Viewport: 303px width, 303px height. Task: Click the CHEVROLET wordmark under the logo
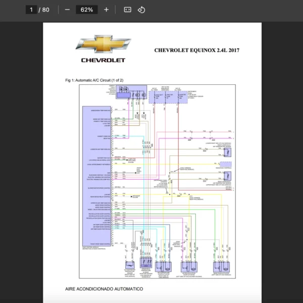[103, 60]
